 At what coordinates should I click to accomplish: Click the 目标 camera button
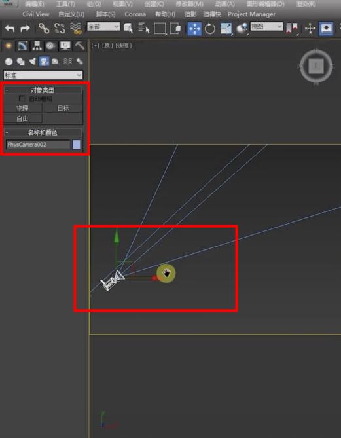[x=63, y=109]
